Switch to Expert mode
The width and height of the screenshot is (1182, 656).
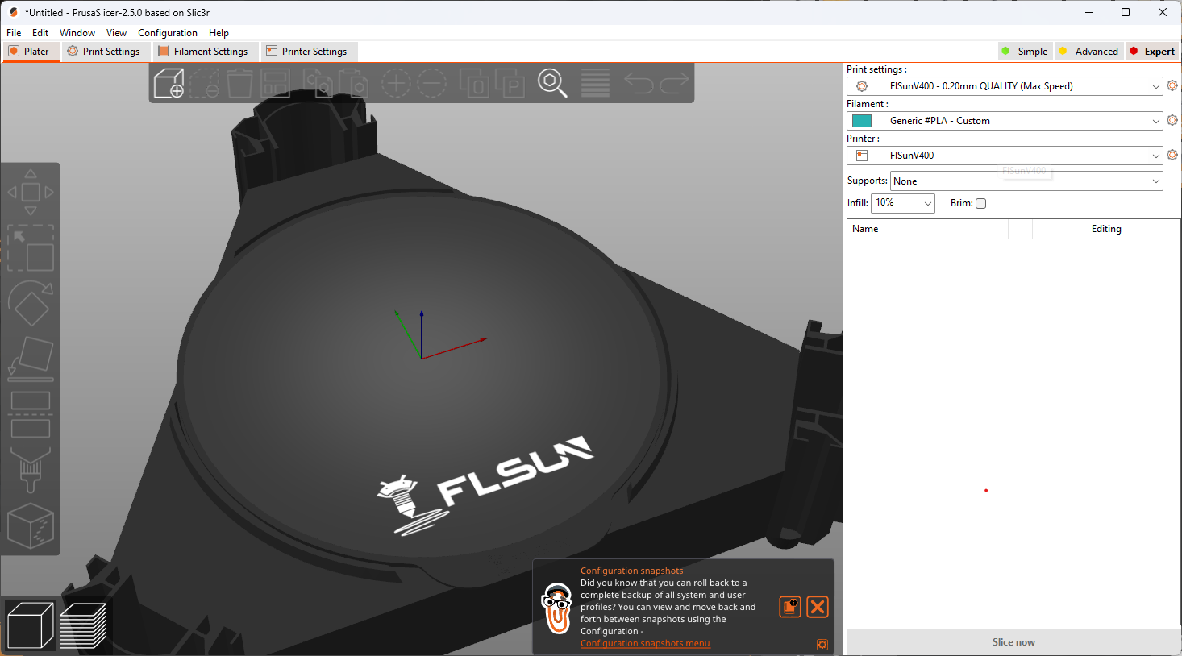(1152, 51)
